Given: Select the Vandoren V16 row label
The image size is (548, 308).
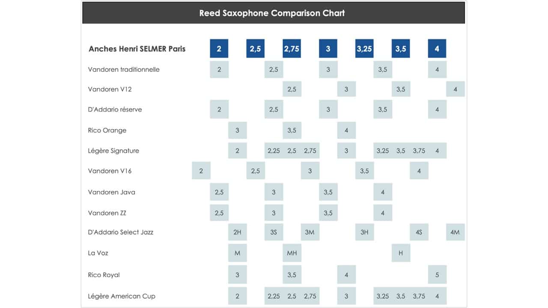Looking at the screenshot, I should (110, 171).
